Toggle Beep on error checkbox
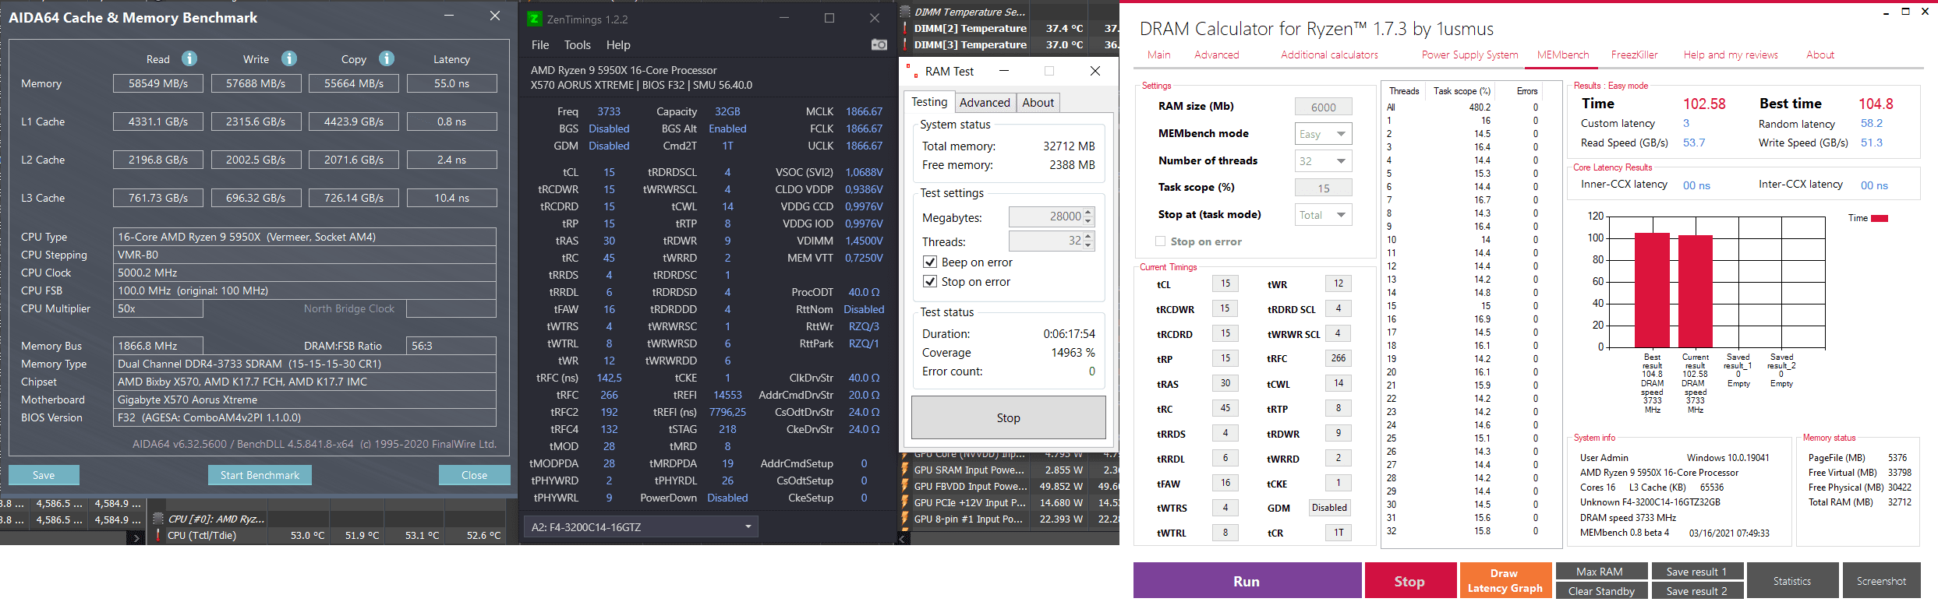 [x=930, y=262]
